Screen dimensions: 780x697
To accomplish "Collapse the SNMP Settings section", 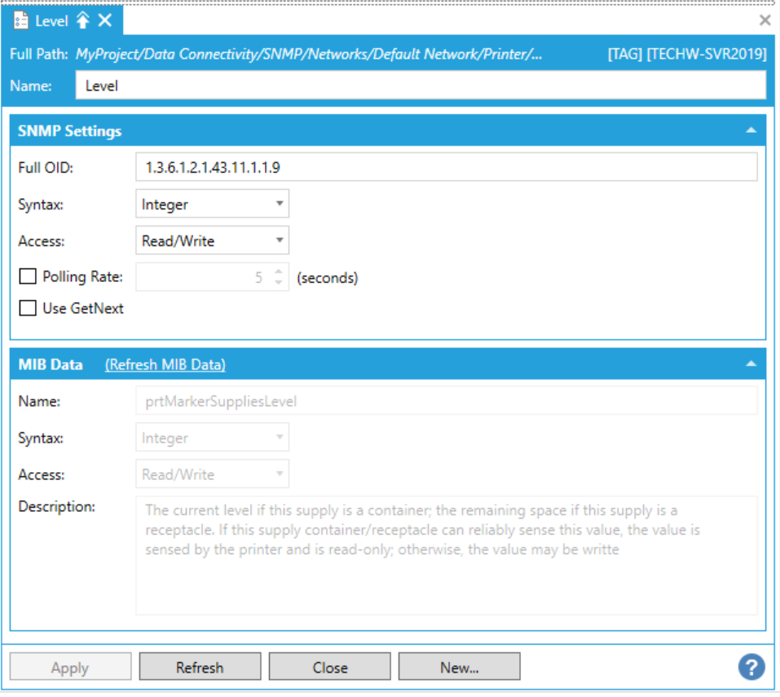I will tap(751, 130).
